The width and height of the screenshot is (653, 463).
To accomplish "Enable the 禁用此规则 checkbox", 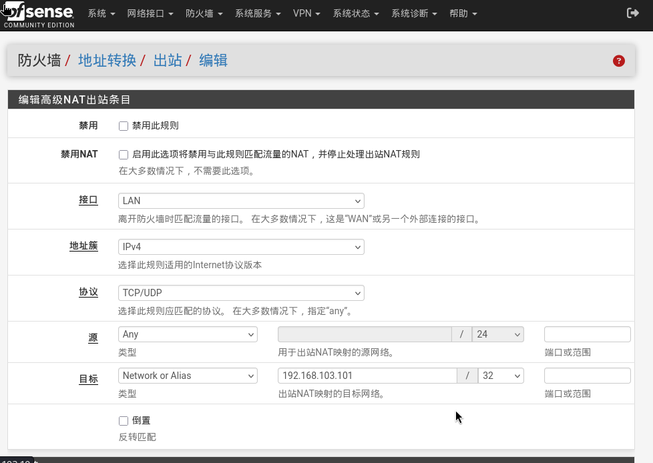I will 124,126.
